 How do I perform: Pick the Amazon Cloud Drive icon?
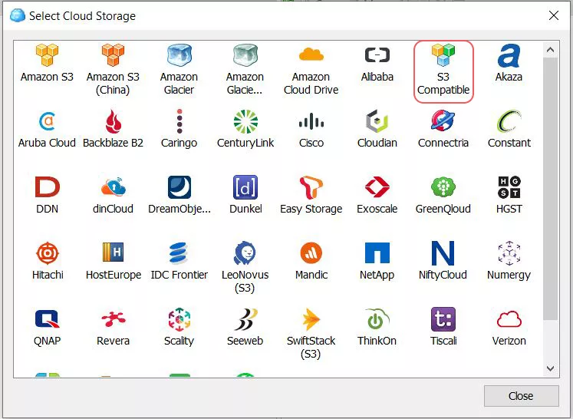311,57
